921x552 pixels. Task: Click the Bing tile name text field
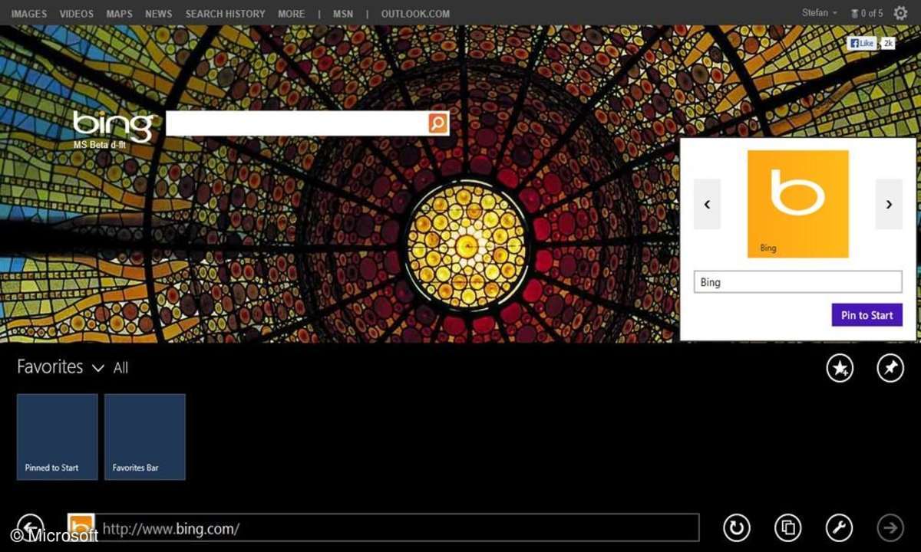coord(797,282)
